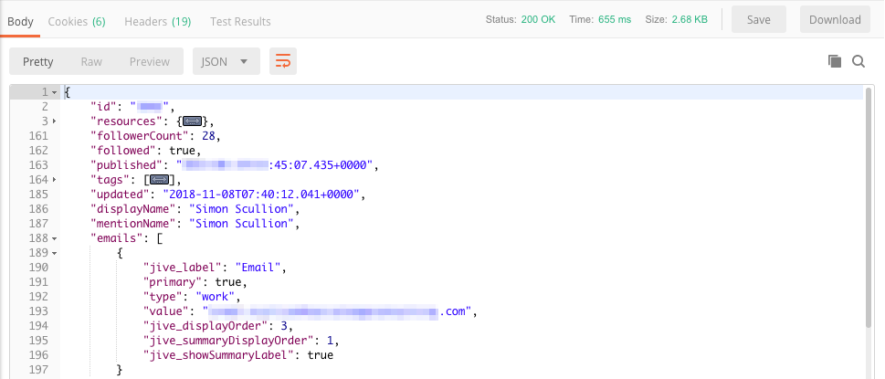This screenshot has width=885, height=379.
Task: Click line number 193 in gutter
Action: (x=37, y=312)
